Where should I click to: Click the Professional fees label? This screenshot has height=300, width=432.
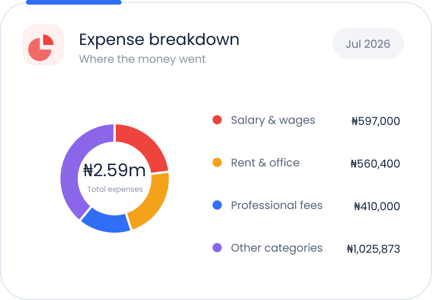coord(276,205)
